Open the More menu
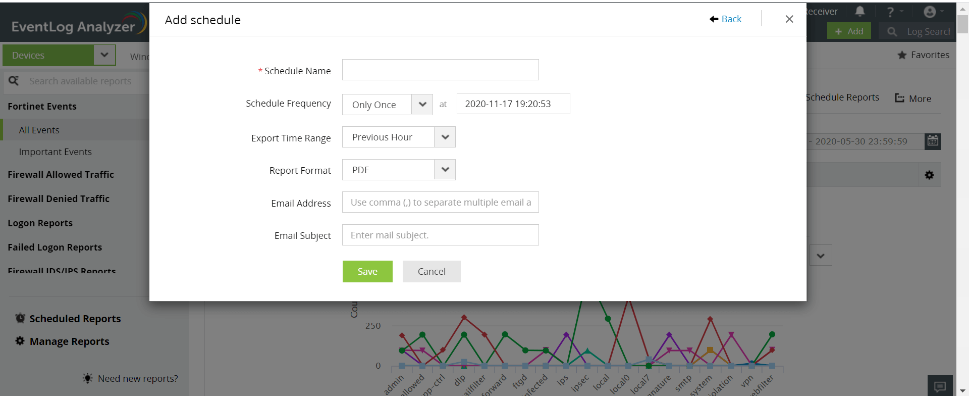The width and height of the screenshot is (969, 396). pos(913,98)
